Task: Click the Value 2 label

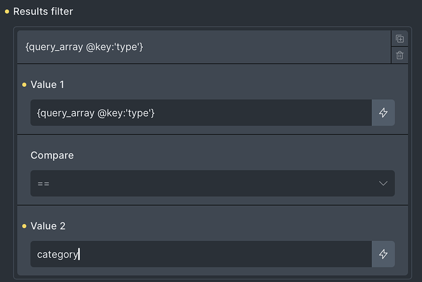Action: coord(48,226)
